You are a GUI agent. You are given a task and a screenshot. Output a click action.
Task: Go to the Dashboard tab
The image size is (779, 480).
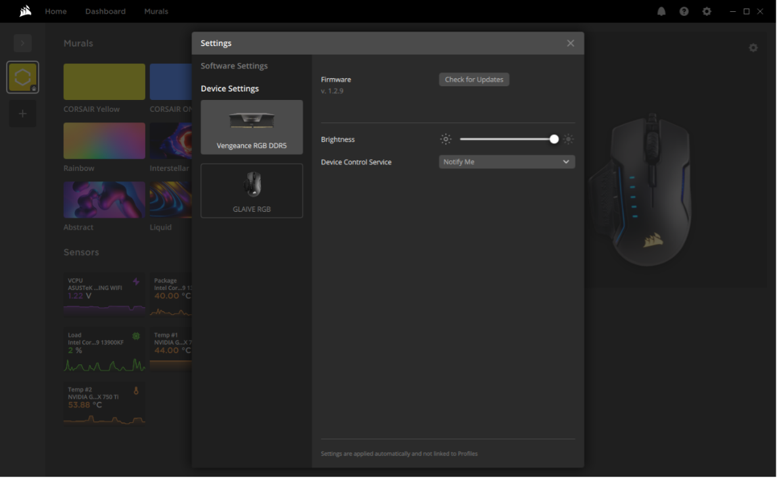pyautogui.click(x=106, y=11)
